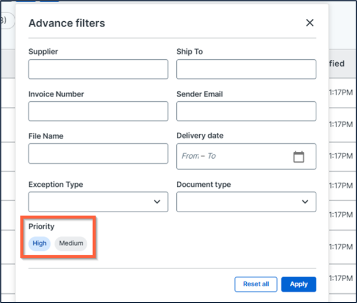The image size is (357, 303).
Task: Focus the Sender Email field
Action: (x=246, y=112)
